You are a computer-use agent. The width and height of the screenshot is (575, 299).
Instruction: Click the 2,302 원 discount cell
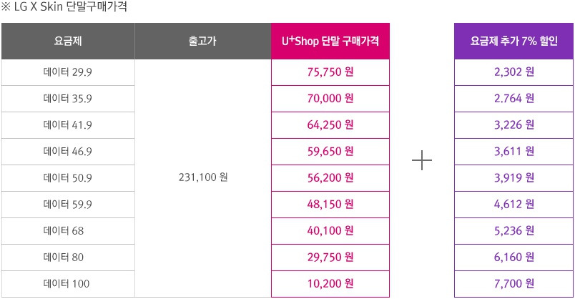pos(513,72)
